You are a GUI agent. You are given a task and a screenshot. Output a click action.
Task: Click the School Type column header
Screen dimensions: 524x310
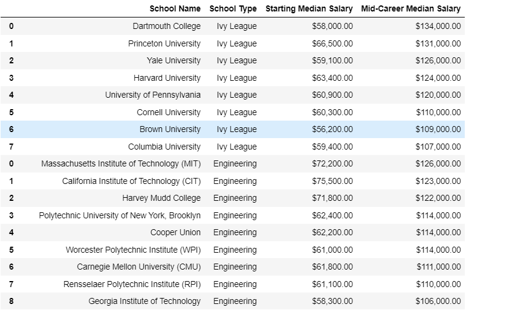point(233,8)
